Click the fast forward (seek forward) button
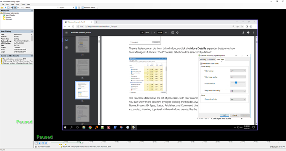 (47, 143)
